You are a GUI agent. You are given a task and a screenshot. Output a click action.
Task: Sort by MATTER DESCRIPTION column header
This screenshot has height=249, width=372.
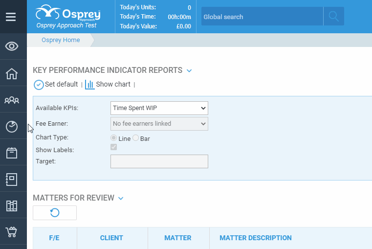coord(256,238)
